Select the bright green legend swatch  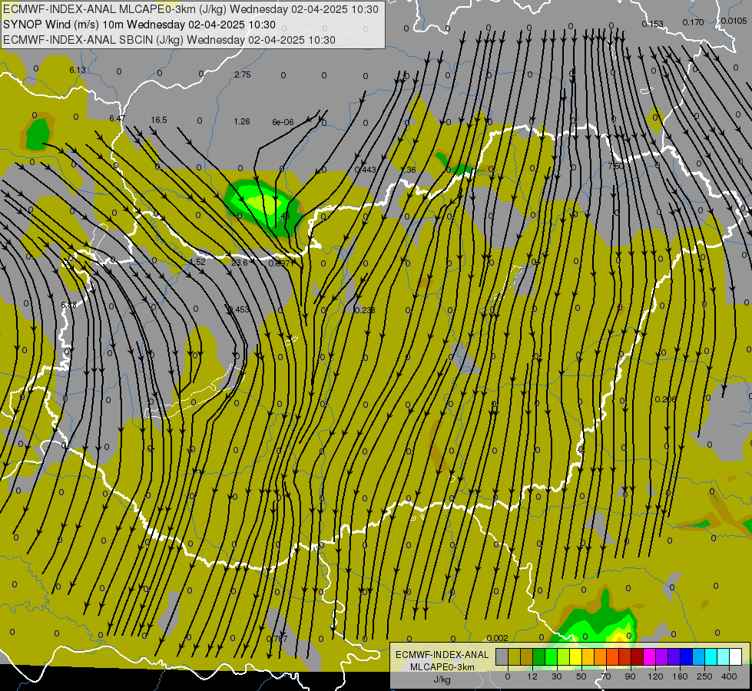pos(551,656)
